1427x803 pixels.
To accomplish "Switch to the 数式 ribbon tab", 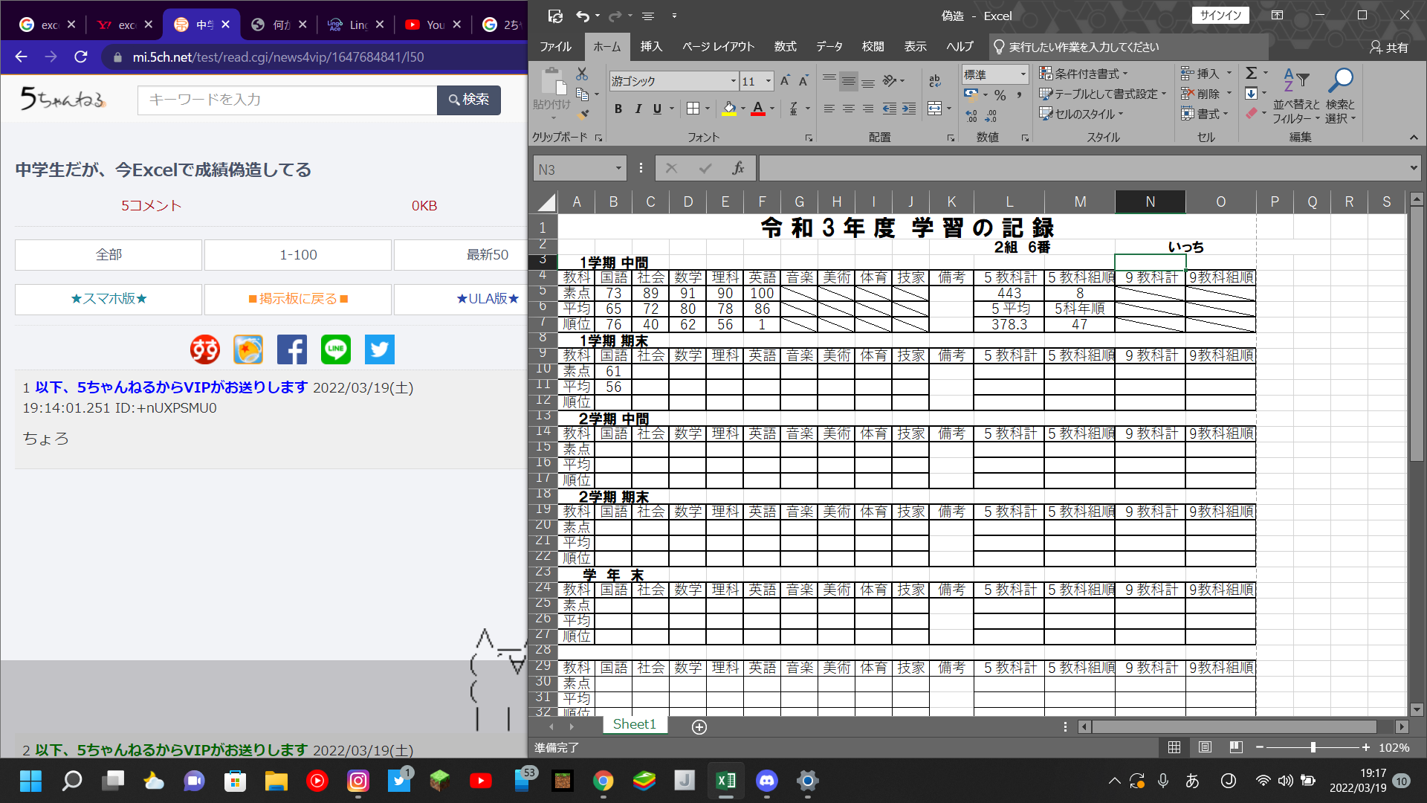I will [x=785, y=47].
